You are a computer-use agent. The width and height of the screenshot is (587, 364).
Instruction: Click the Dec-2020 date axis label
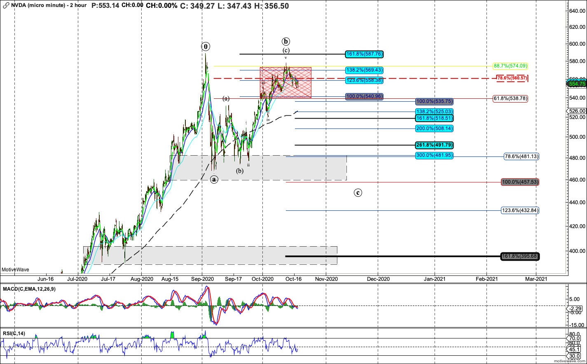point(378,279)
